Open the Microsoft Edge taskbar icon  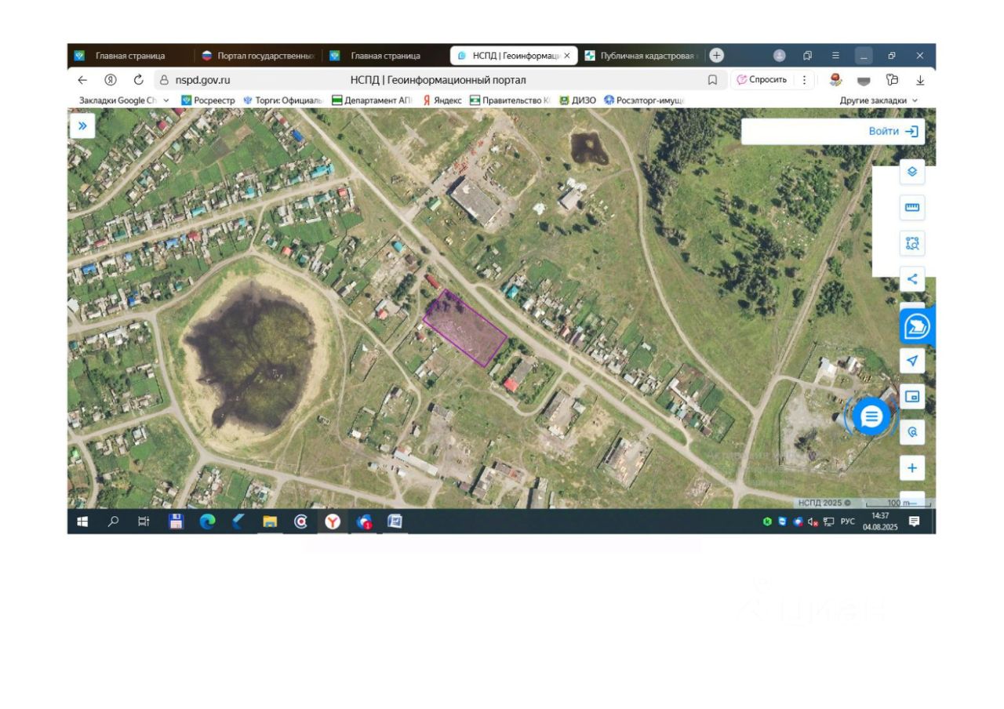[208, 522]
